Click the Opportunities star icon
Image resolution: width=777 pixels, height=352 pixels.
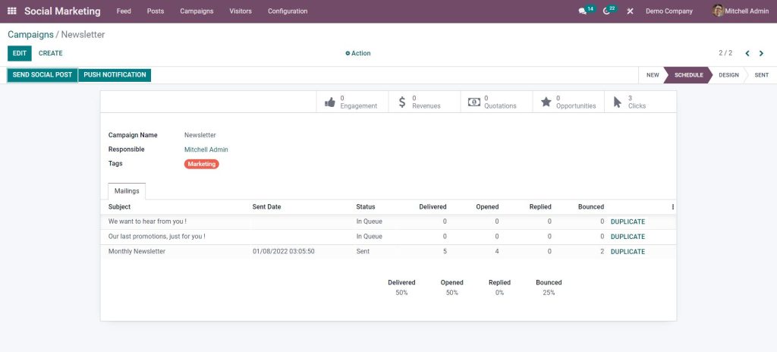pos(546,102)
